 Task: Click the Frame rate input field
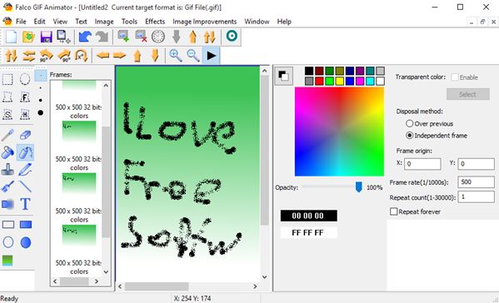[476, 181]
